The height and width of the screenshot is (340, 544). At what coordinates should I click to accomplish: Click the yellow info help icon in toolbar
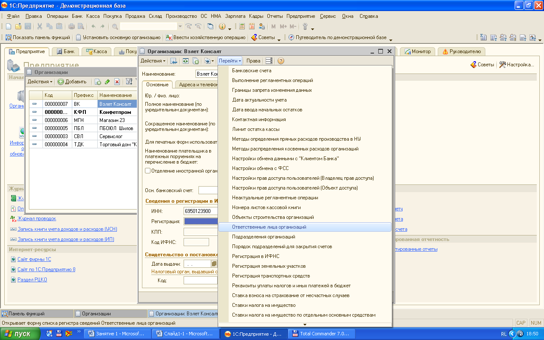tap(222, 26)
